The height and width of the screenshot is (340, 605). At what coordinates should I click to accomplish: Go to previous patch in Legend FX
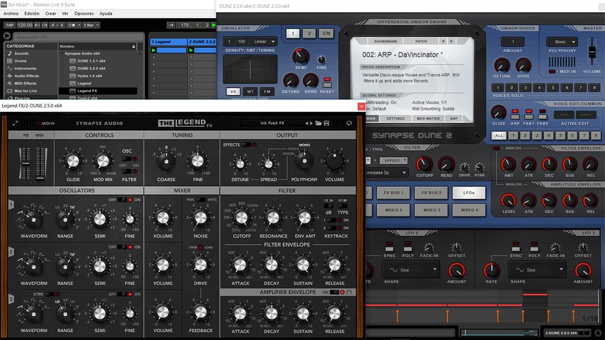tap(307, 123)
